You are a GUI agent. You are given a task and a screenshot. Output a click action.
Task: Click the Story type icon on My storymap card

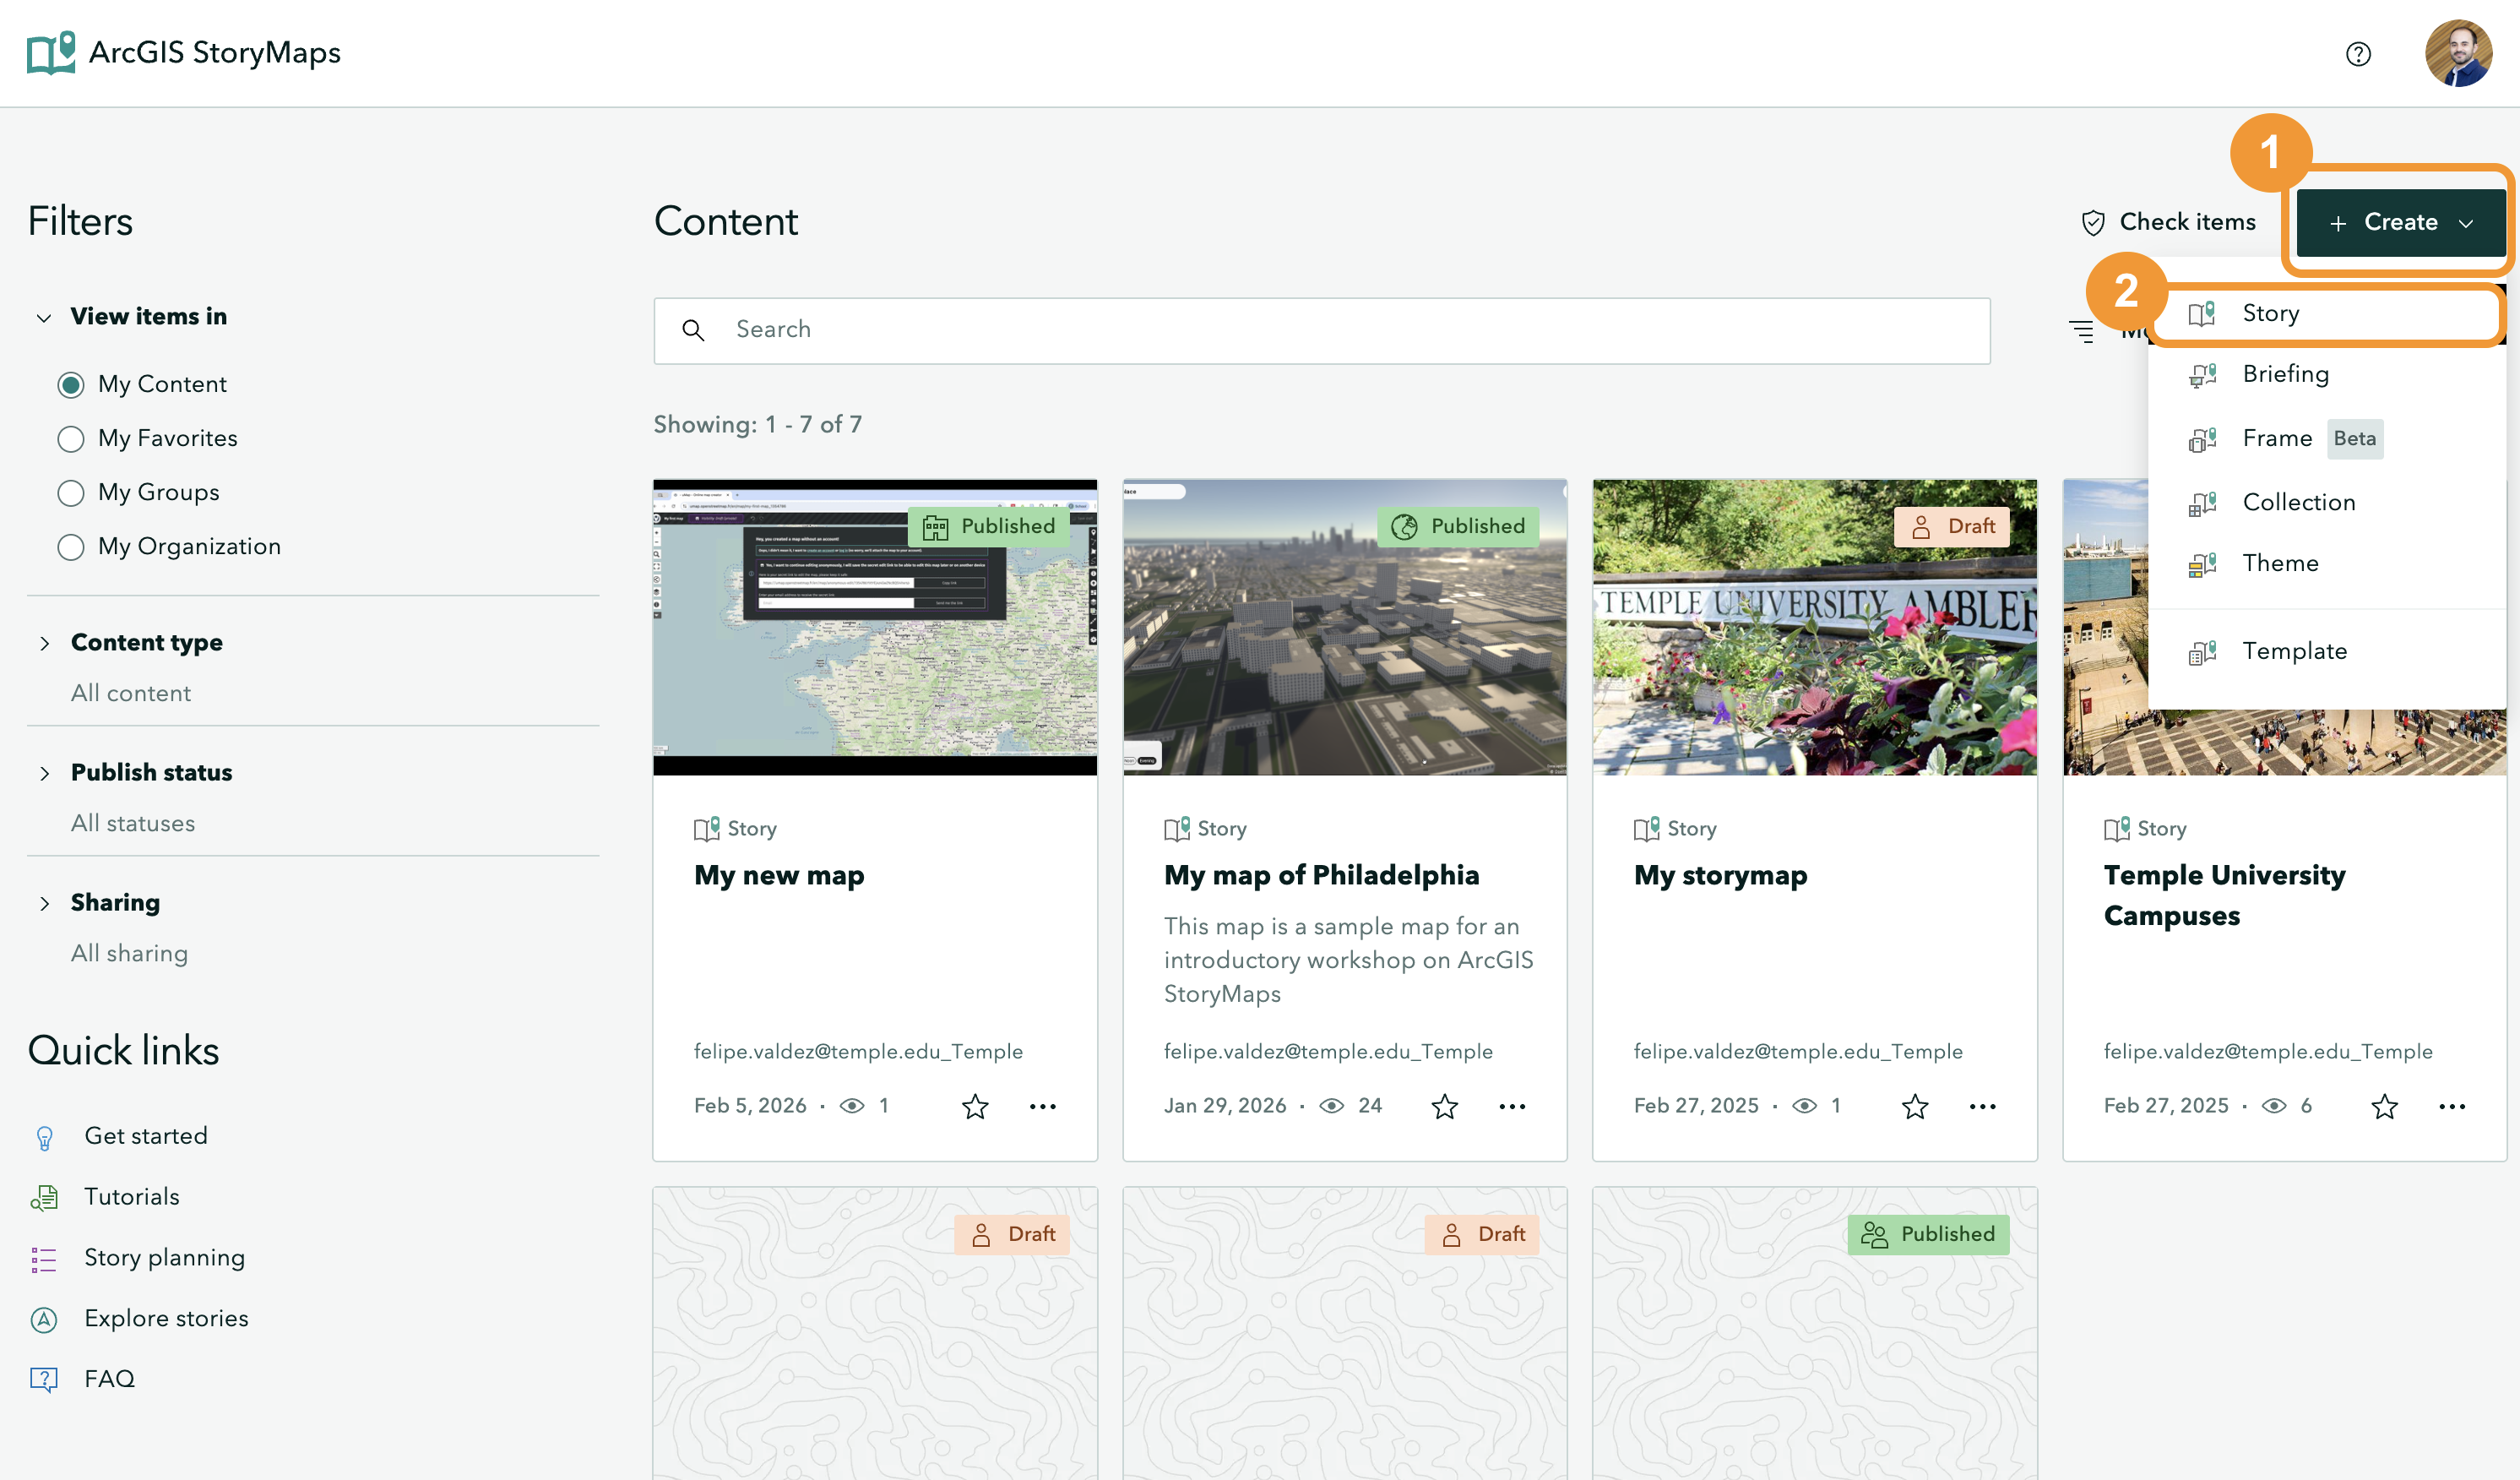(x=1646, y=829)
